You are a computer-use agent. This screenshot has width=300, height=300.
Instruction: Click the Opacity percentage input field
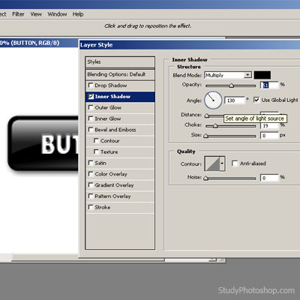point(269,85)
